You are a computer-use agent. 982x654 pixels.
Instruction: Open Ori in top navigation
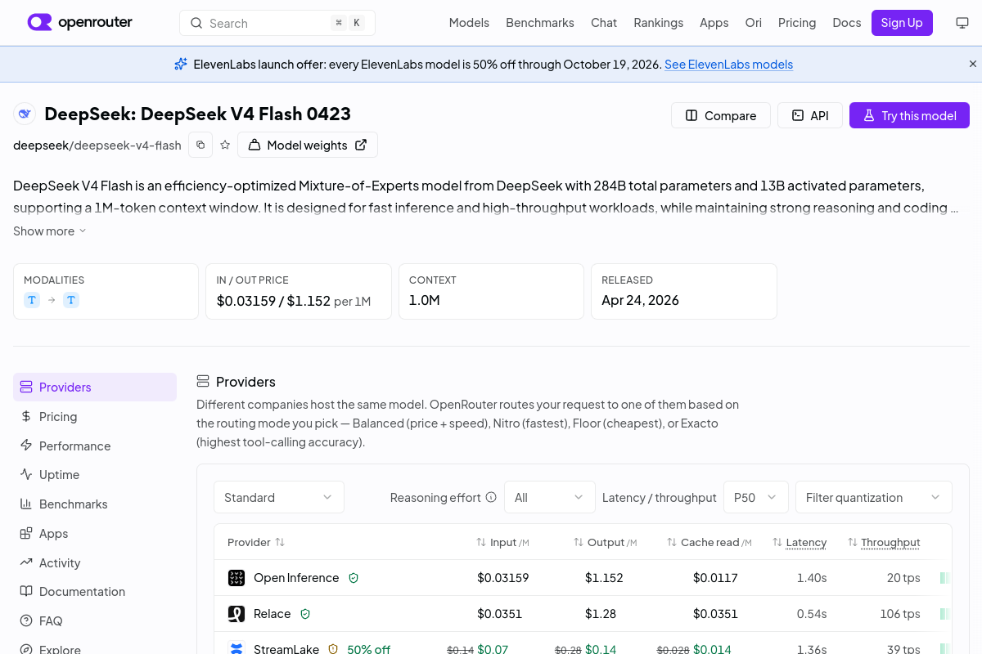click(x=754, y=23)
